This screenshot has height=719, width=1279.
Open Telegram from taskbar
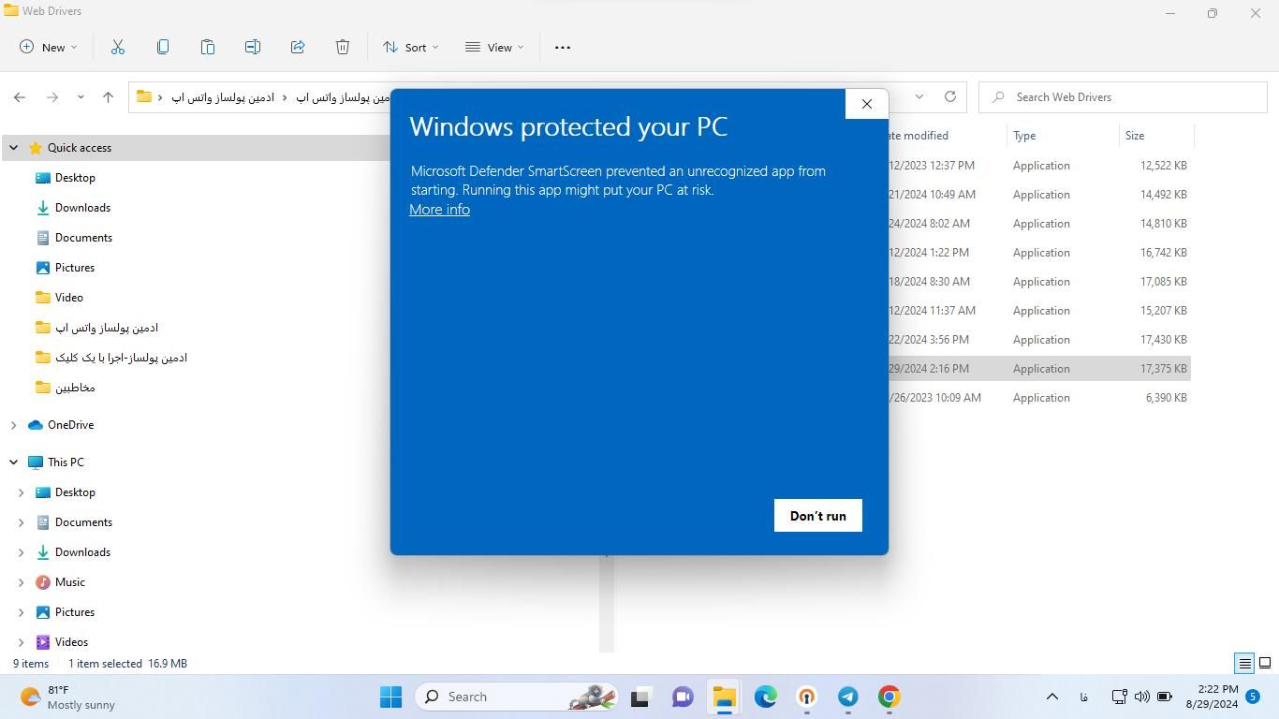point(848,697)
